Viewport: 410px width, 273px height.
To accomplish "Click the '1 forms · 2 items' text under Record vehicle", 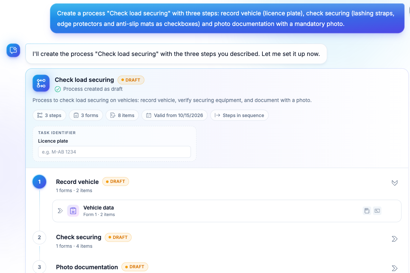I will click(x=74, y=190).
